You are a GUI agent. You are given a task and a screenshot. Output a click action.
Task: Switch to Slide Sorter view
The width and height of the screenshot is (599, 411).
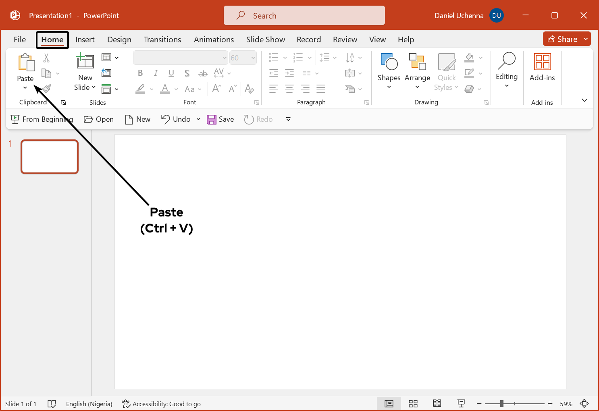point(413,404)
